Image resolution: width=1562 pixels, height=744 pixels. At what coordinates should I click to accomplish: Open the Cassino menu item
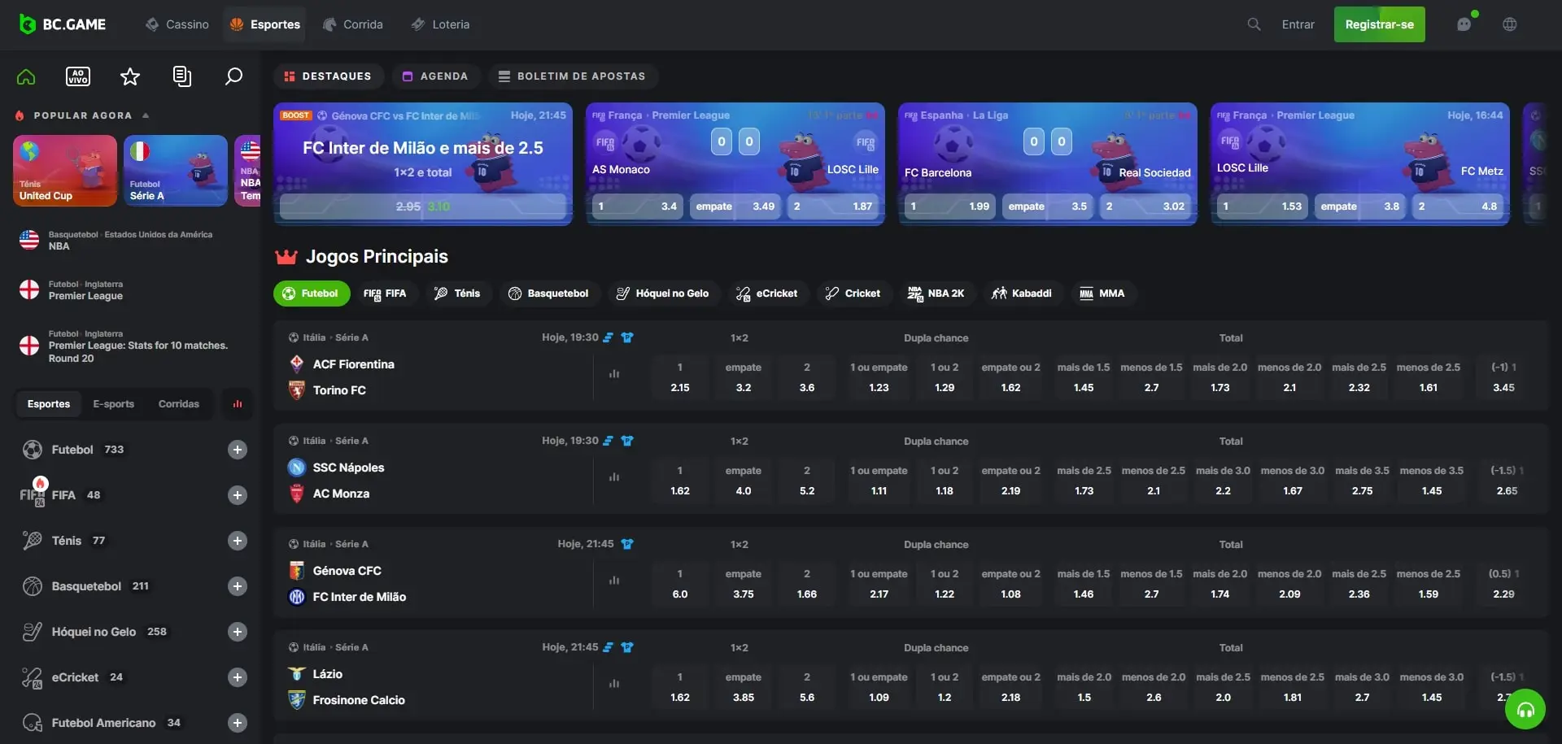click(x=177, y=24)
